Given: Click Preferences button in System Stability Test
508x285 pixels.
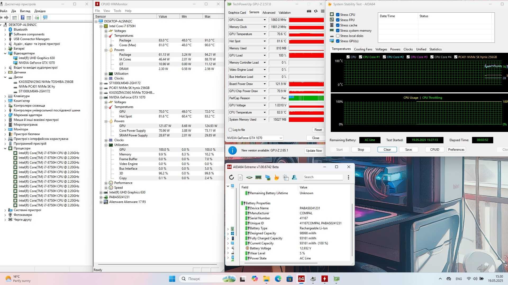Looking at the screenshot, I should click(x=456, y=150).
